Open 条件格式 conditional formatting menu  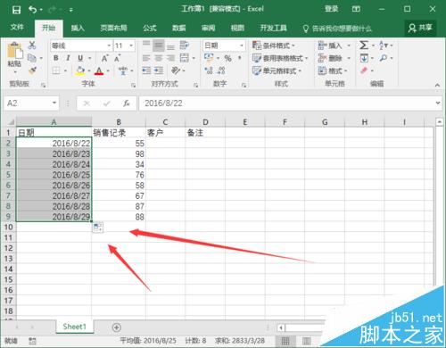[x=274, y=46]
